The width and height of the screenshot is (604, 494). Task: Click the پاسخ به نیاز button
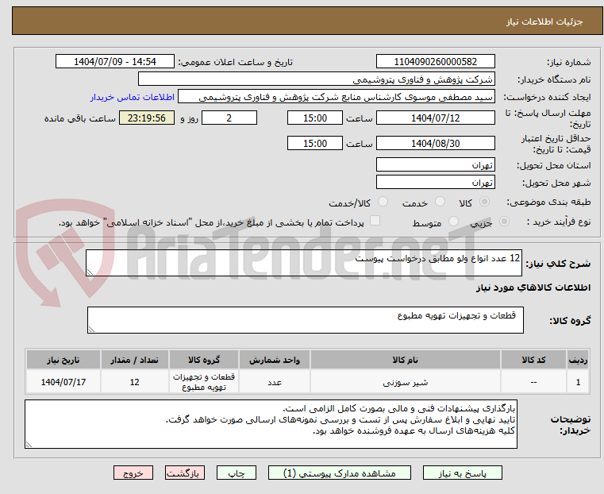pos(462,473)
